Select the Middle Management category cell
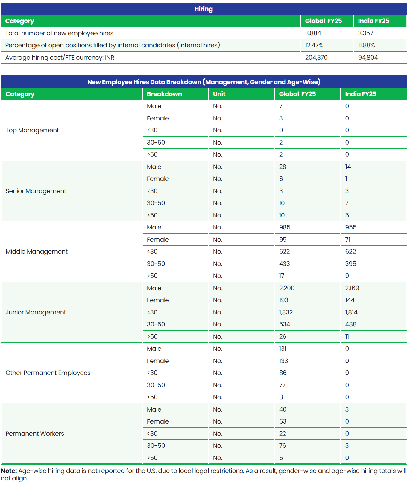The image size is (407, 487). (71, 252)
